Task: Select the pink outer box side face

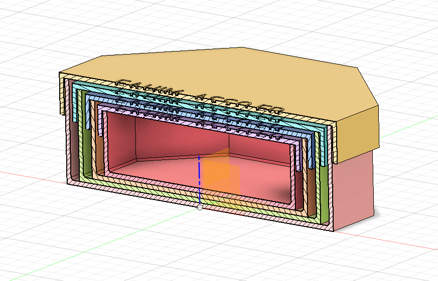Action: click(353, 191)
